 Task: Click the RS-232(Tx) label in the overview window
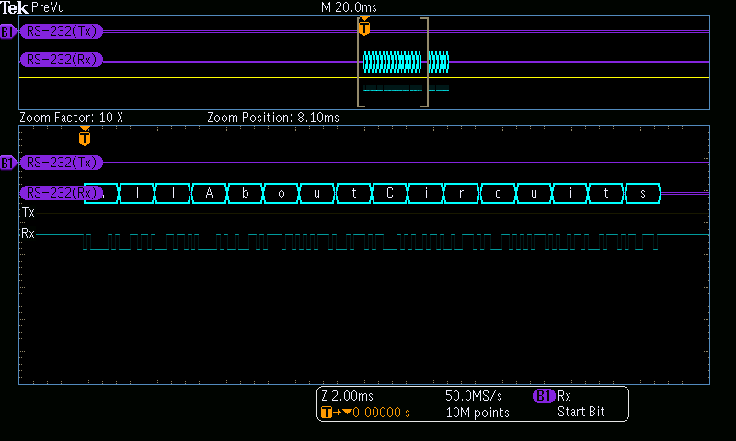[x=62, y=31]
